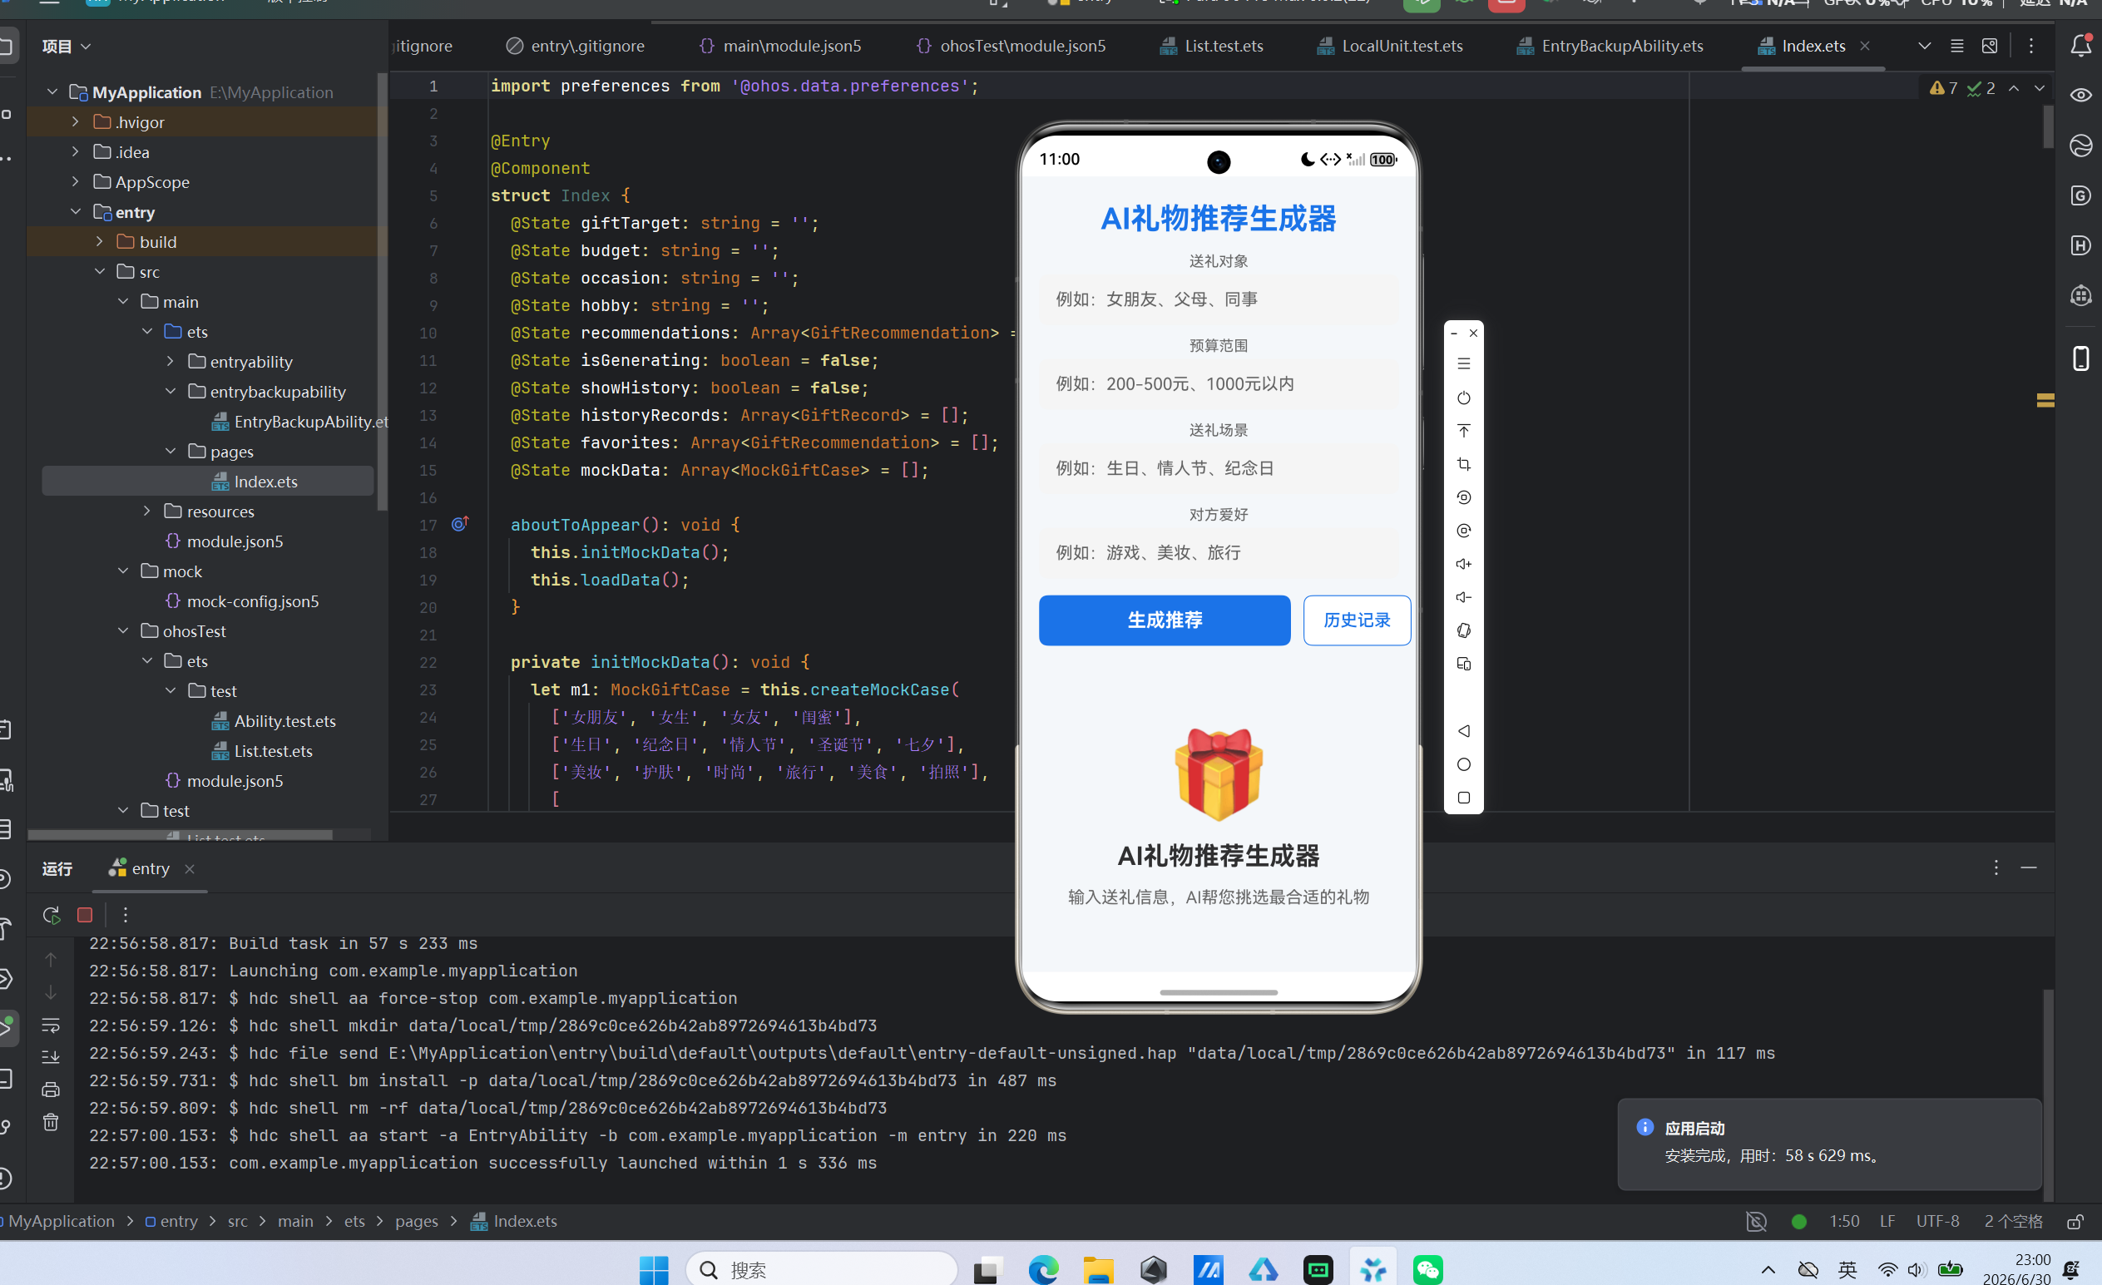The height and width of the screenshot is (1285, 2102).
Task: Lower the emulator volume
Action: tap(1464, 597)
